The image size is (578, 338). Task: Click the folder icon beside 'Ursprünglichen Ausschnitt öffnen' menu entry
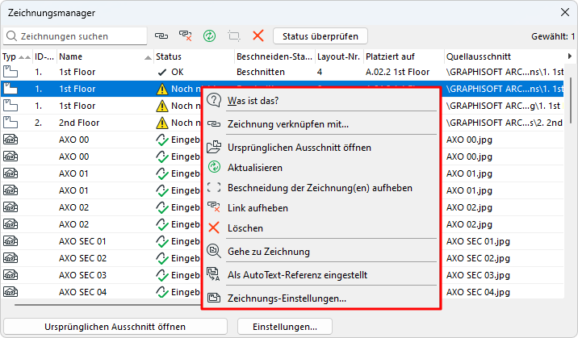214,148
